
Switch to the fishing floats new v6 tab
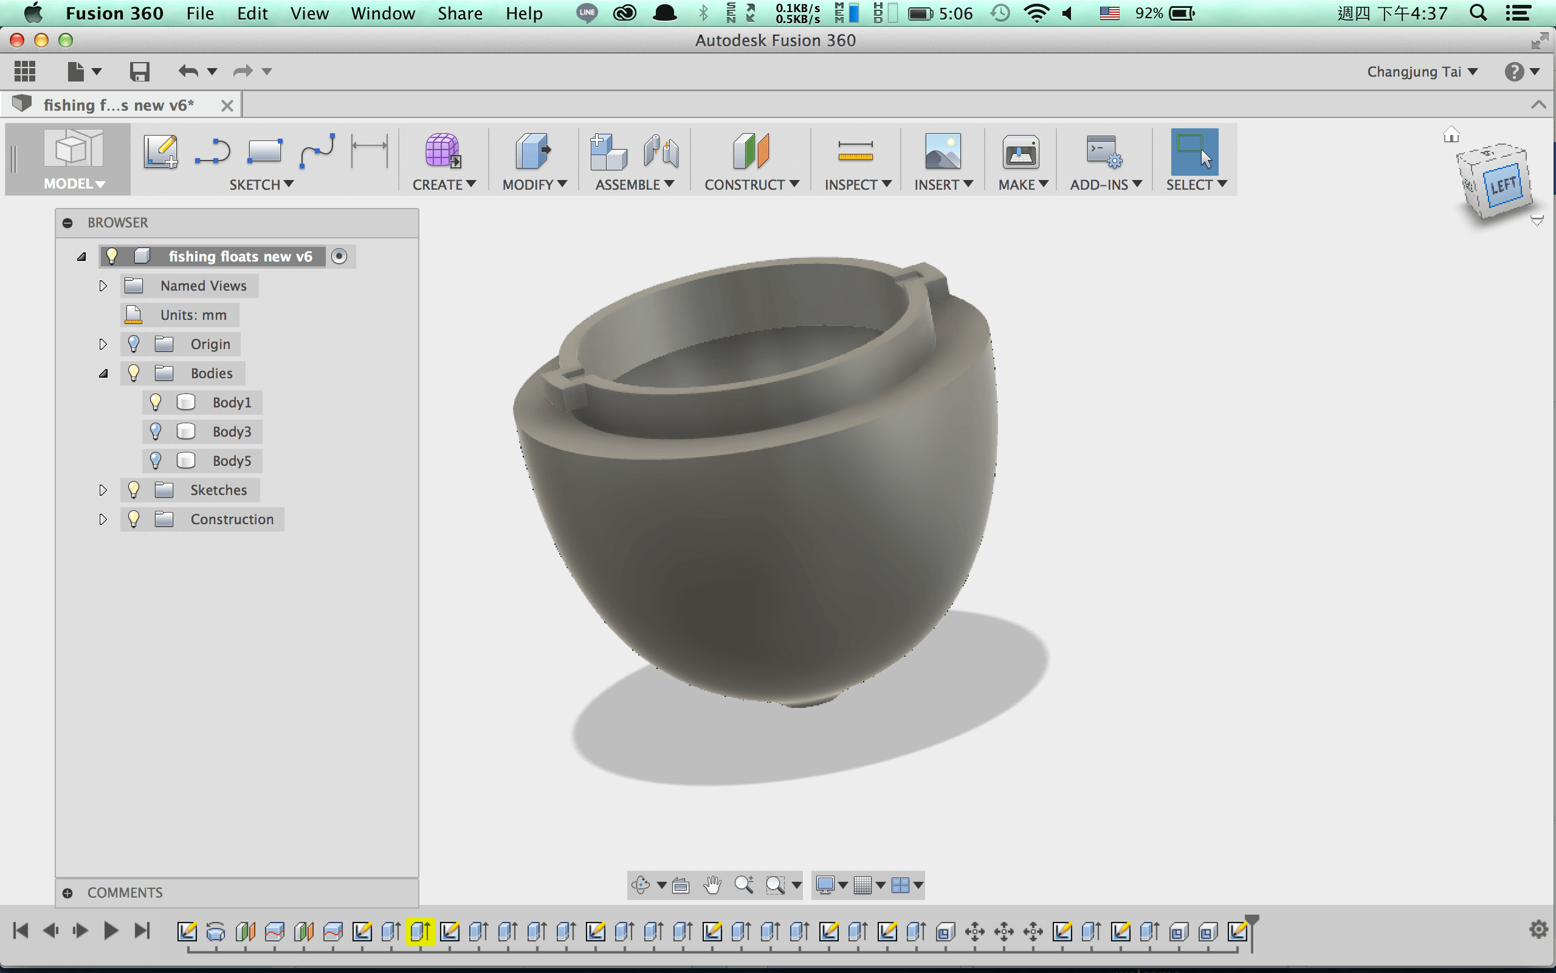(x=119, y=105)
